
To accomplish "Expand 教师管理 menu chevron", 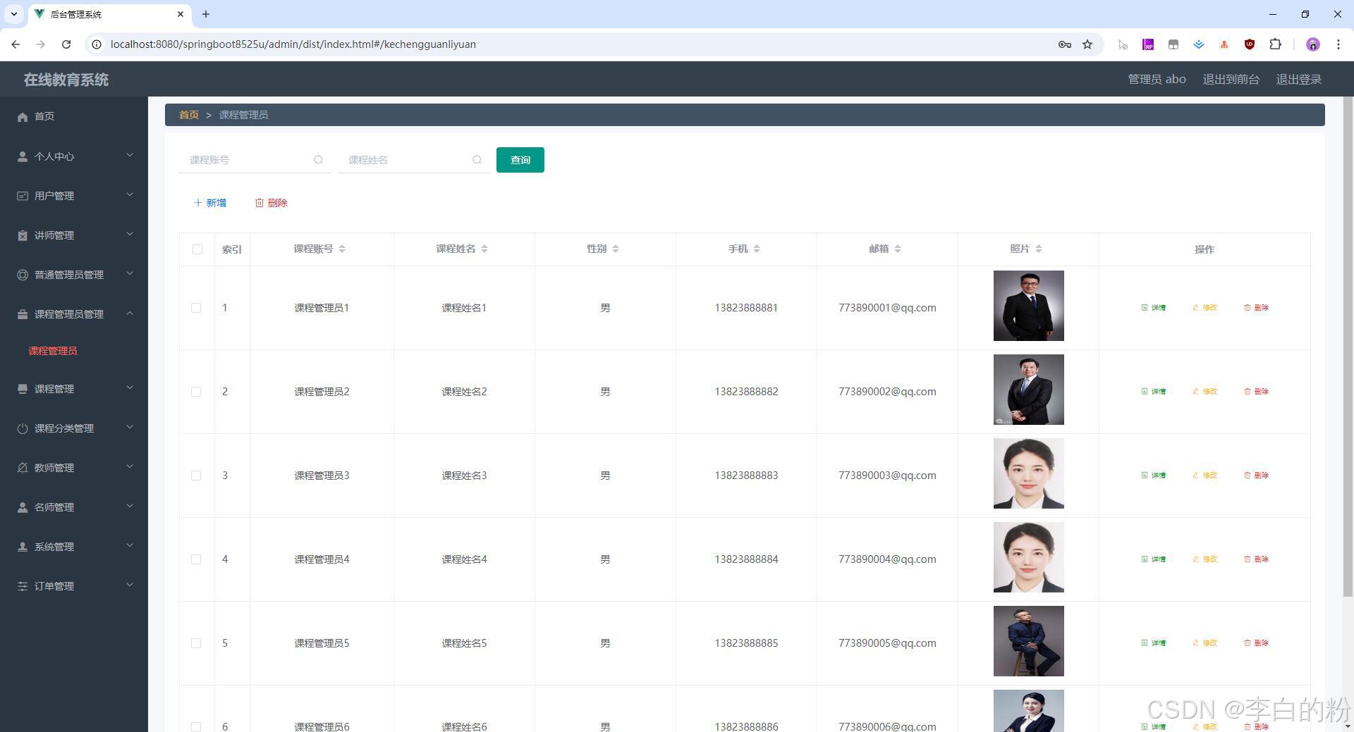I will click(130, 466).
